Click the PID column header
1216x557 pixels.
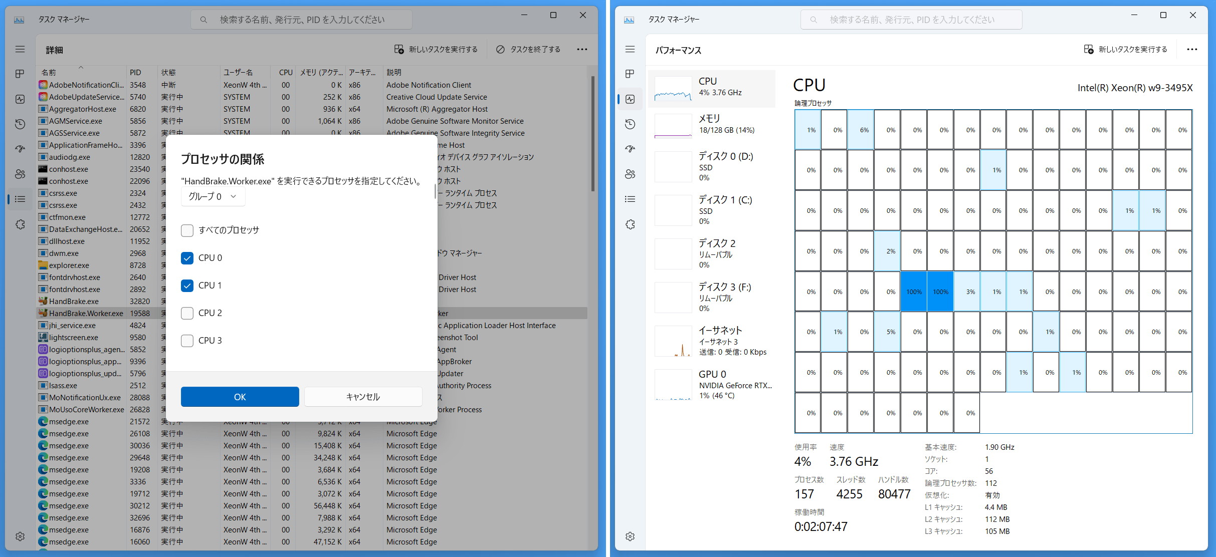[x=142, y=72]
